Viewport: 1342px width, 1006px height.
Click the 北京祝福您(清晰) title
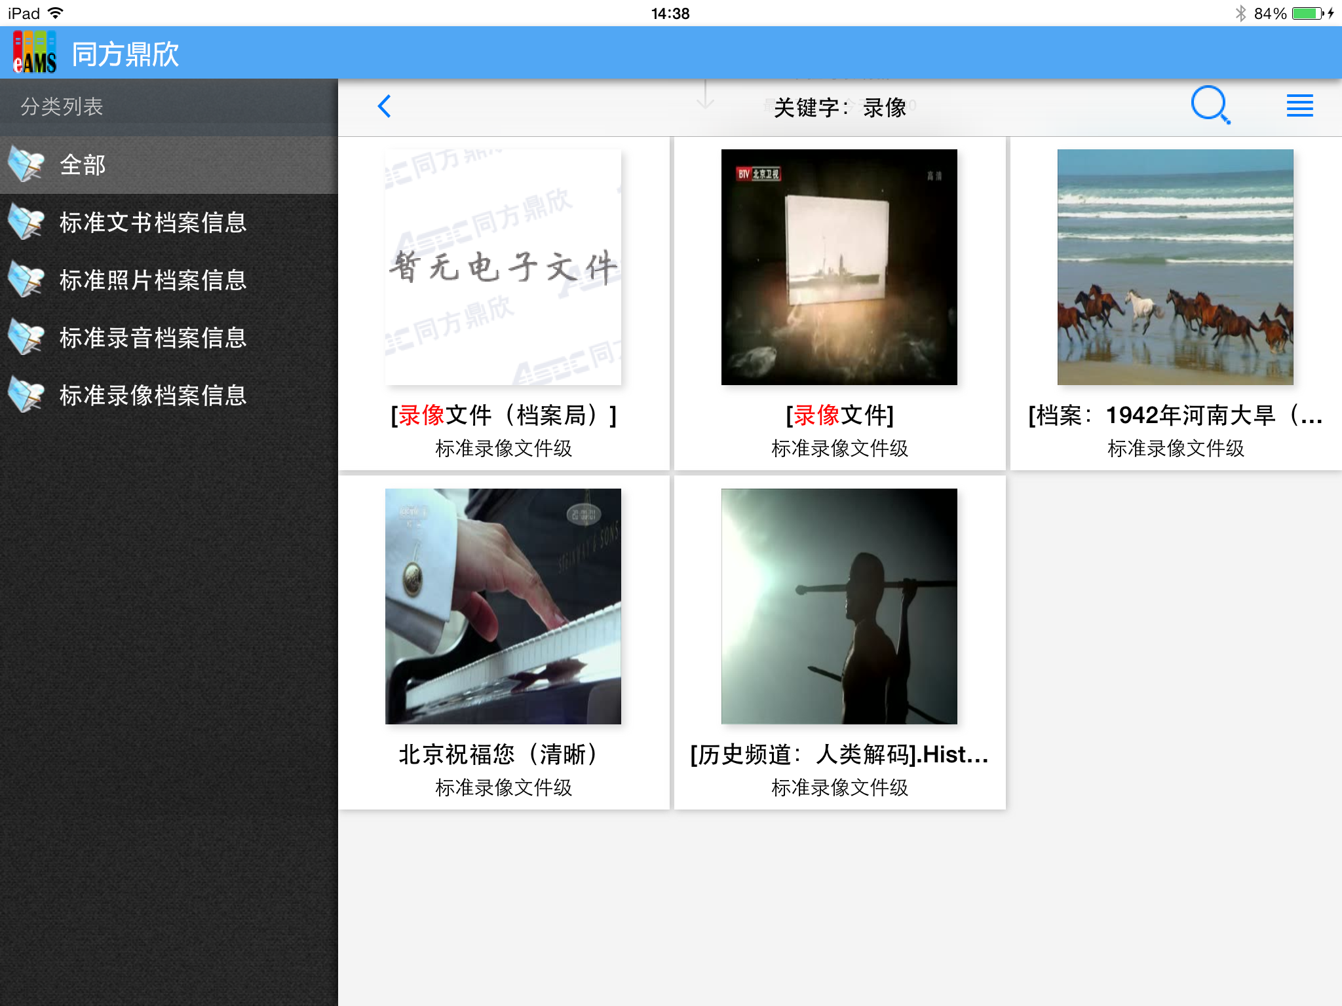pos(503,754)
